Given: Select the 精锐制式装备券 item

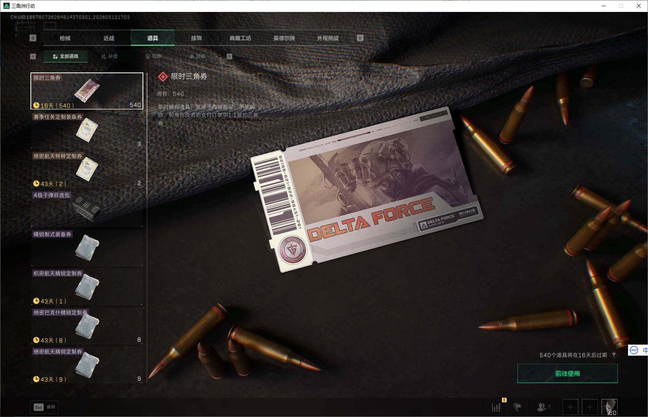Looking at the screenshot, I should (x=87, y=248).
